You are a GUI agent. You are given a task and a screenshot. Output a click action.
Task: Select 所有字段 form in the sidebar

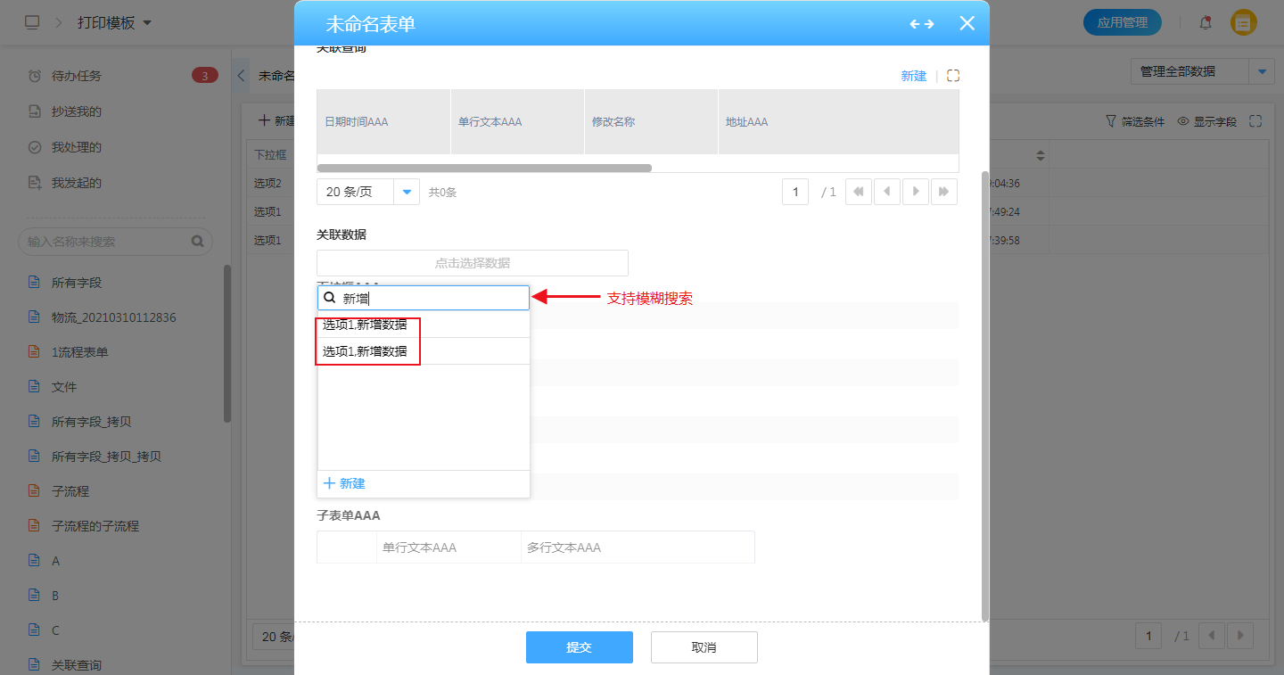click(x=77, y=283)
